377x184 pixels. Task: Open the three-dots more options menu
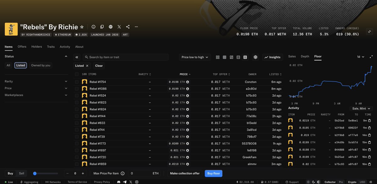(x=136, y=27)
